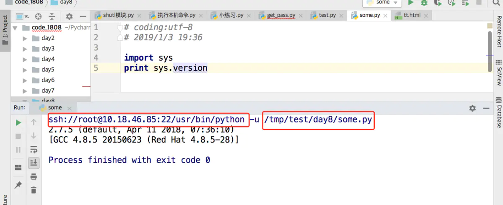Viewport: 503px width, 205px height.
Task: Expand the day2 folder
Action: pos(25,38)
